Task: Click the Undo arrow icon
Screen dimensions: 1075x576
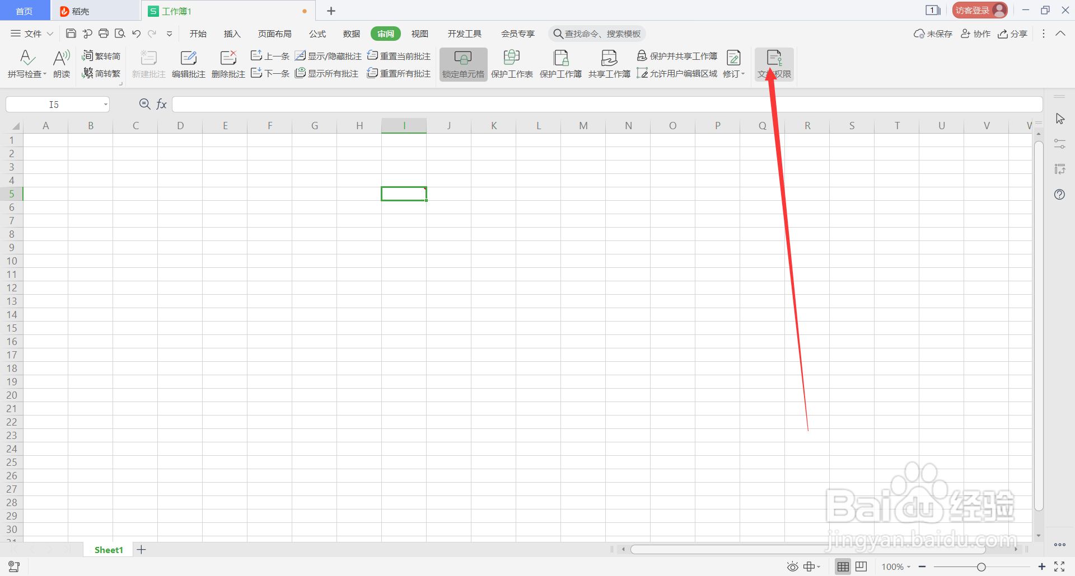Action: [136, 34]
